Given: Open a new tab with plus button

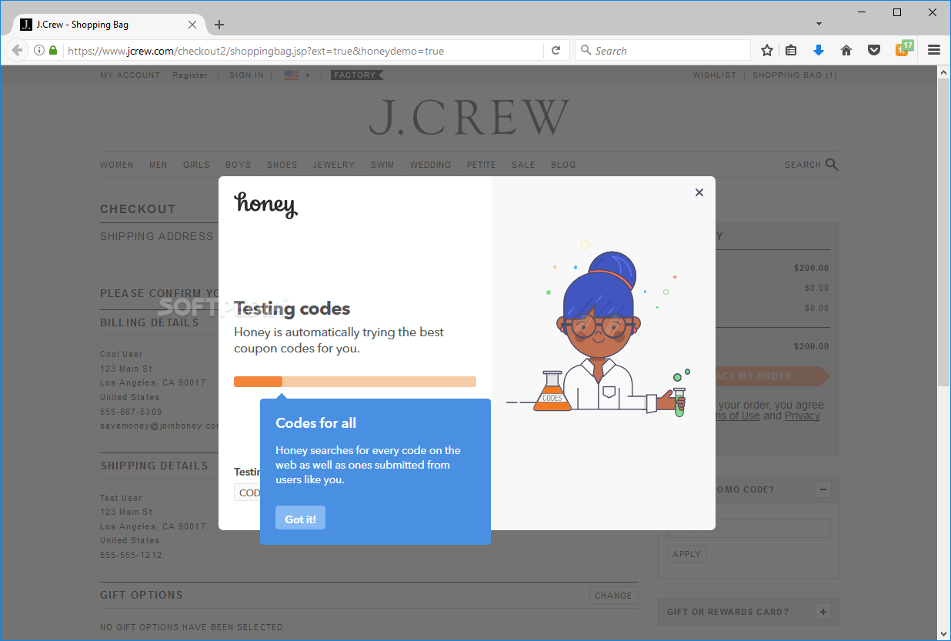Looking at the screenshot, I should pyautogui.click(x=219, y=25).
